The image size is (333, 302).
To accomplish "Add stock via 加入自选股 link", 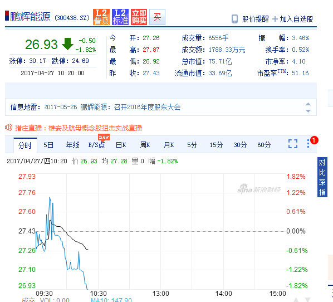I will click(296, 19).
